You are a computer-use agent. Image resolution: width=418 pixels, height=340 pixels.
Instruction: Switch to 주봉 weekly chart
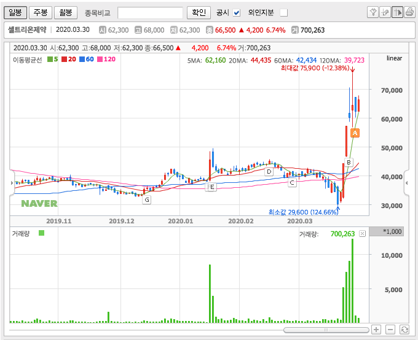[x=41, y=12]
